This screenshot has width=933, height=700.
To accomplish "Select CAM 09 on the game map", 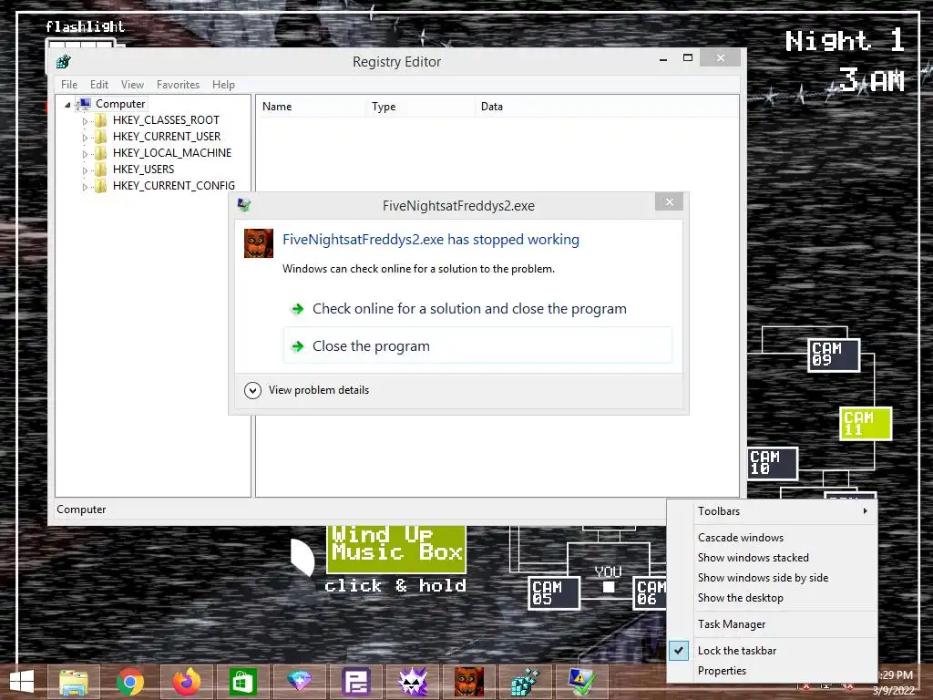I will point(834,355).
